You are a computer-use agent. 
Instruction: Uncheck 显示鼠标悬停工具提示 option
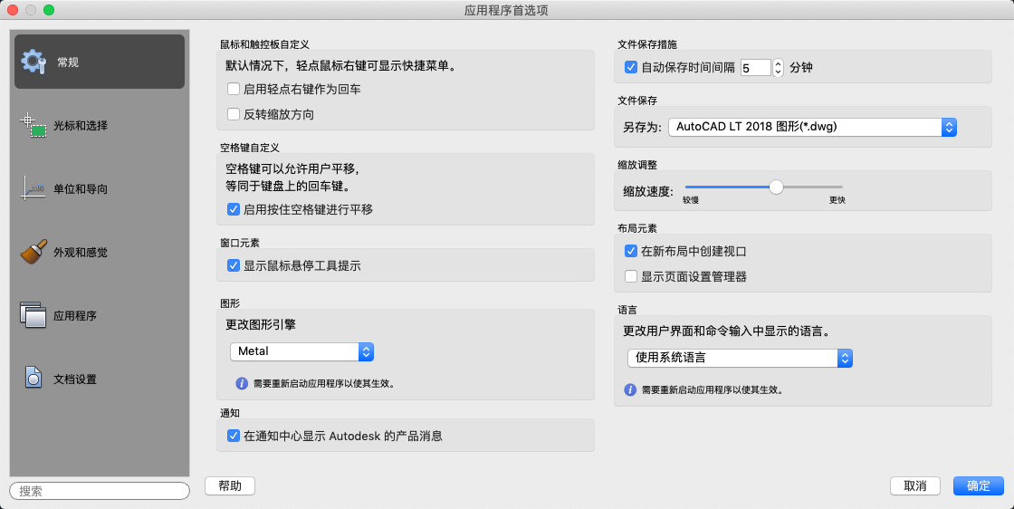click(234, 265)
